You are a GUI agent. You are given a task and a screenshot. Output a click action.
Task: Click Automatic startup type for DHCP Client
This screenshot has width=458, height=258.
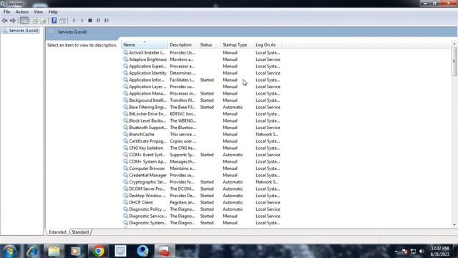[x=233, y=202]
